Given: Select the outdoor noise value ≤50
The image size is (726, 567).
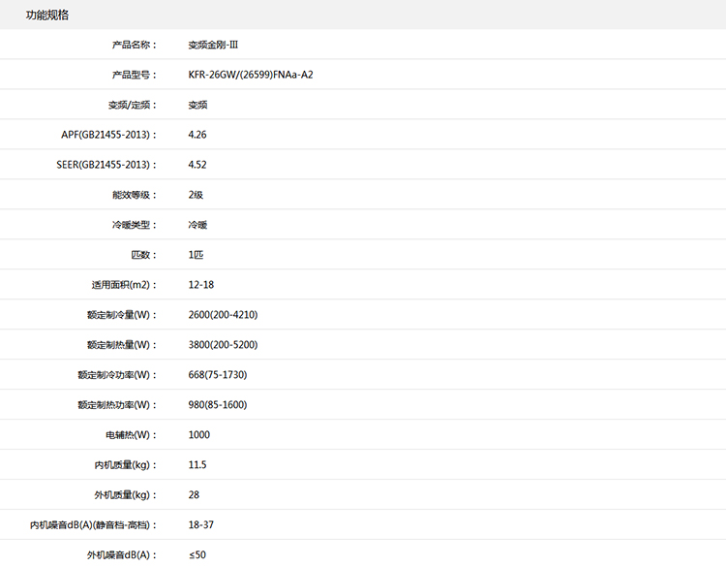Looking at the screenshot, I should pyautogui.click(x=197, y=554).
